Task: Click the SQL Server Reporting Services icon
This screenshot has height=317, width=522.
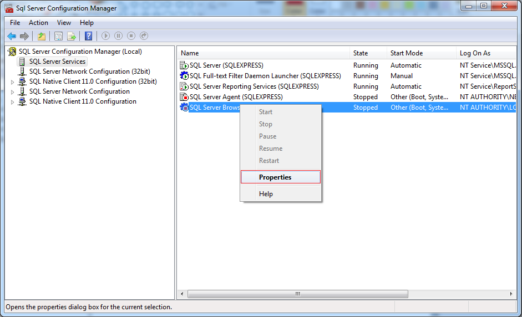Action: pyautogui.click(x=184, y=86)
